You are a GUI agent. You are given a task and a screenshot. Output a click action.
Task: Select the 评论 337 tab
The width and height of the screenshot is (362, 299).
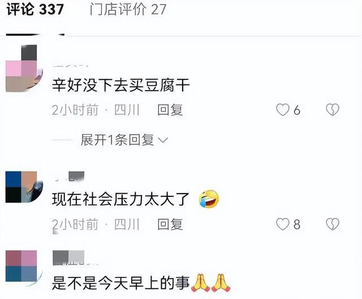[x=35, y=10]
